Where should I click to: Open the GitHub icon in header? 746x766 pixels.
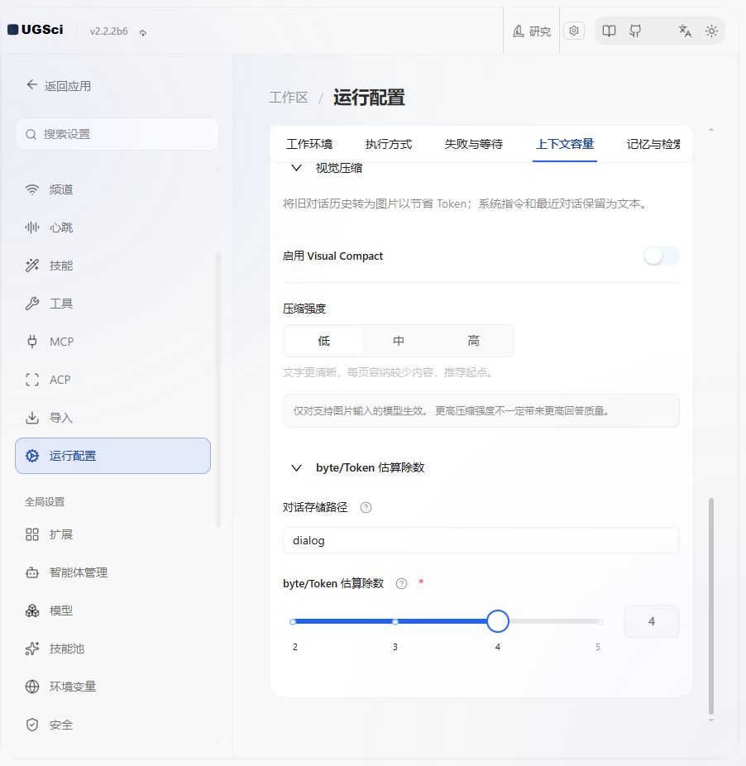point(636,31)
